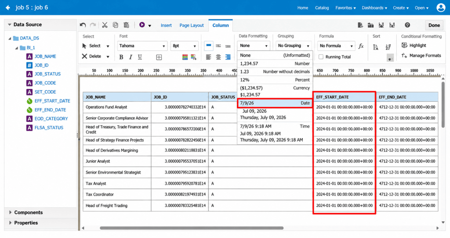Align column text right
The image size is (450, 238).
(228, 57)
